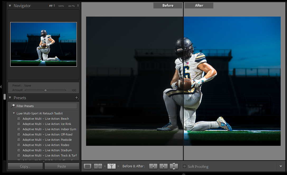This screenshot has height=175, width=287.
Task: Click the preset Amount slider handle
Action: (x=45, y=90)
